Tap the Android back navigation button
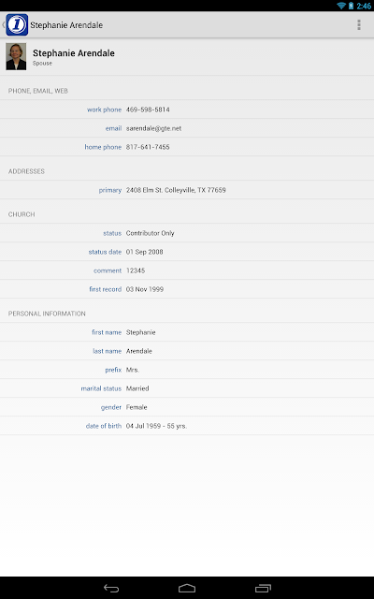Screen dimensions: 374x599 (x=111, y=589)
